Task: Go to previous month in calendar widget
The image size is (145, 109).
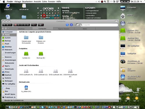Action: pos(38,8)
